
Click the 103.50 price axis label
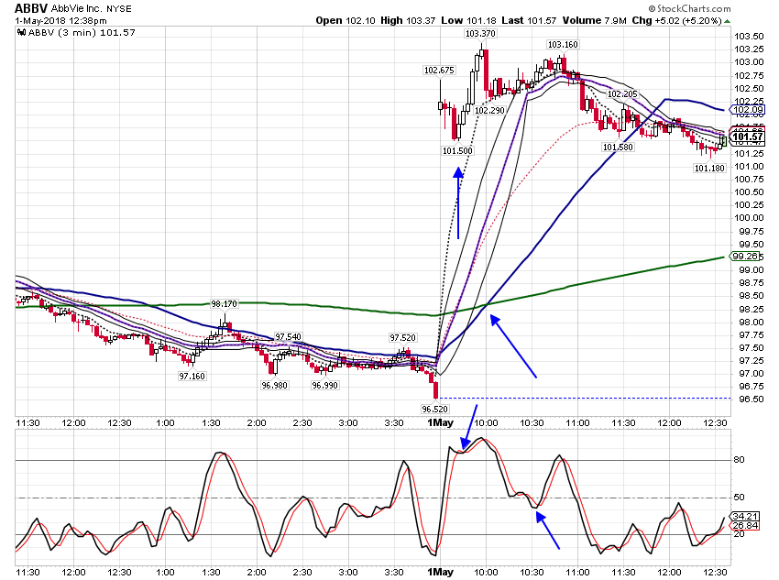749,37
